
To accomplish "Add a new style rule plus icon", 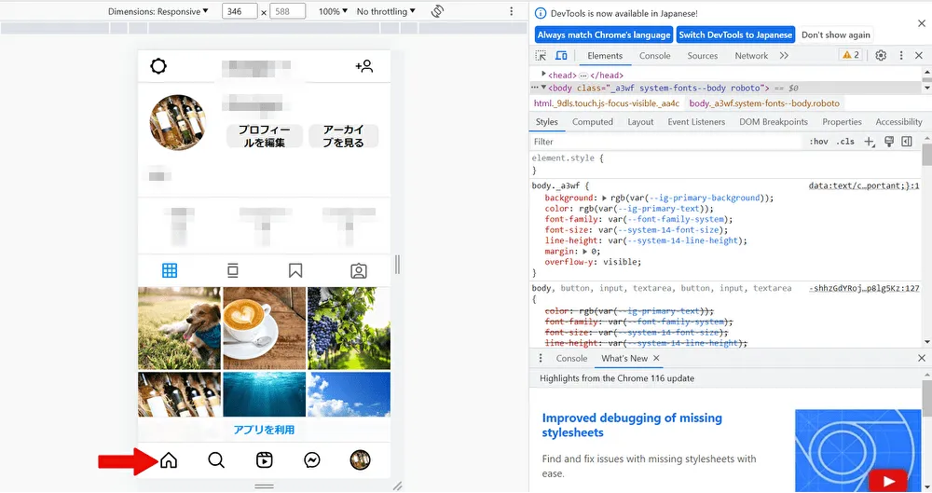I will [870, 142].
